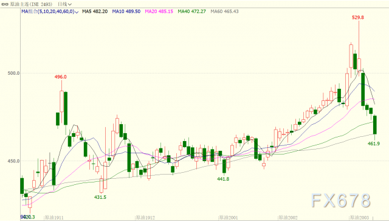The image size is (389, 222).
Task: Click the chain link icon beside 原油主连
Action: (x=5, y=4)
